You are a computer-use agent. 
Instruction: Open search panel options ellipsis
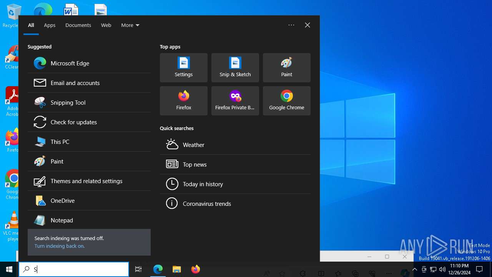tap(291, 25)
